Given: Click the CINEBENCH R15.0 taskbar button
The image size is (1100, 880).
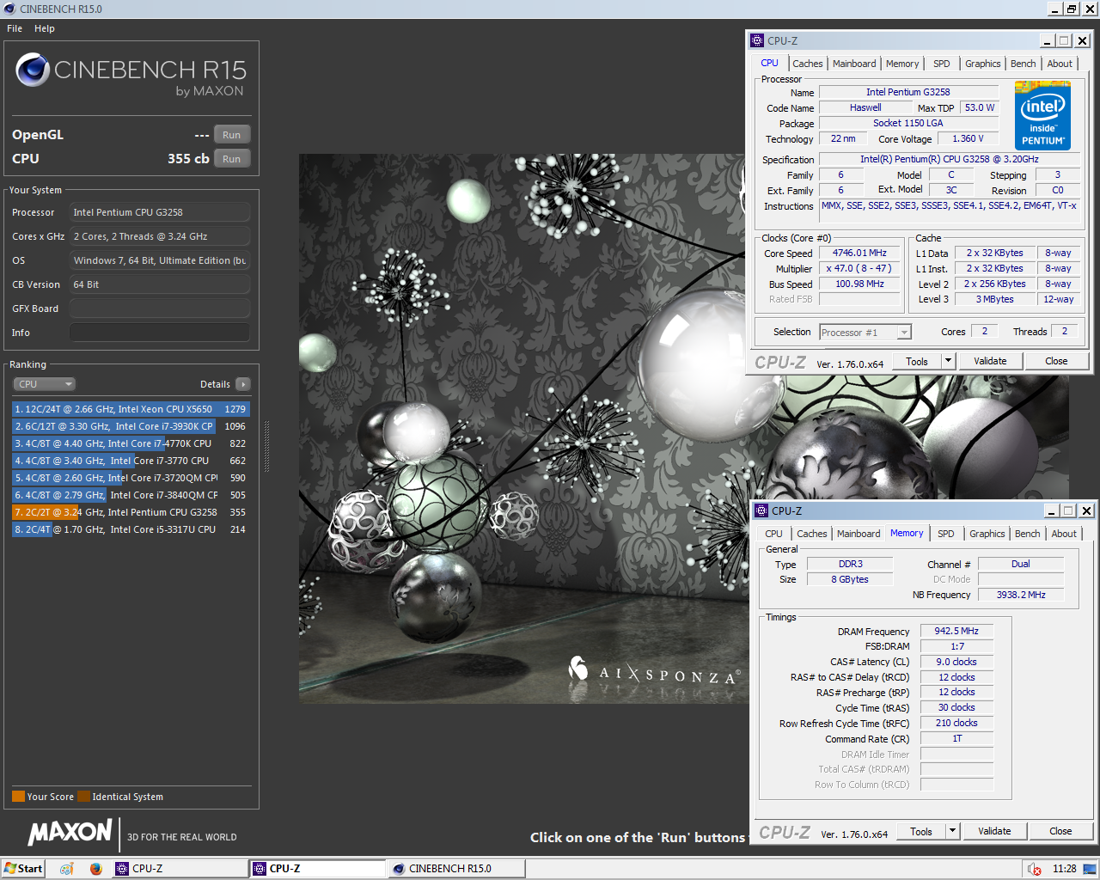Looking at the screenshot, I should (x=455, y=869).
